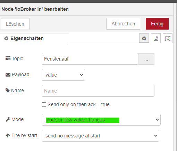Viewport: 177px width, 151px height.
Task: Click the Fire by start arrow icon
Action: [8, 135]
